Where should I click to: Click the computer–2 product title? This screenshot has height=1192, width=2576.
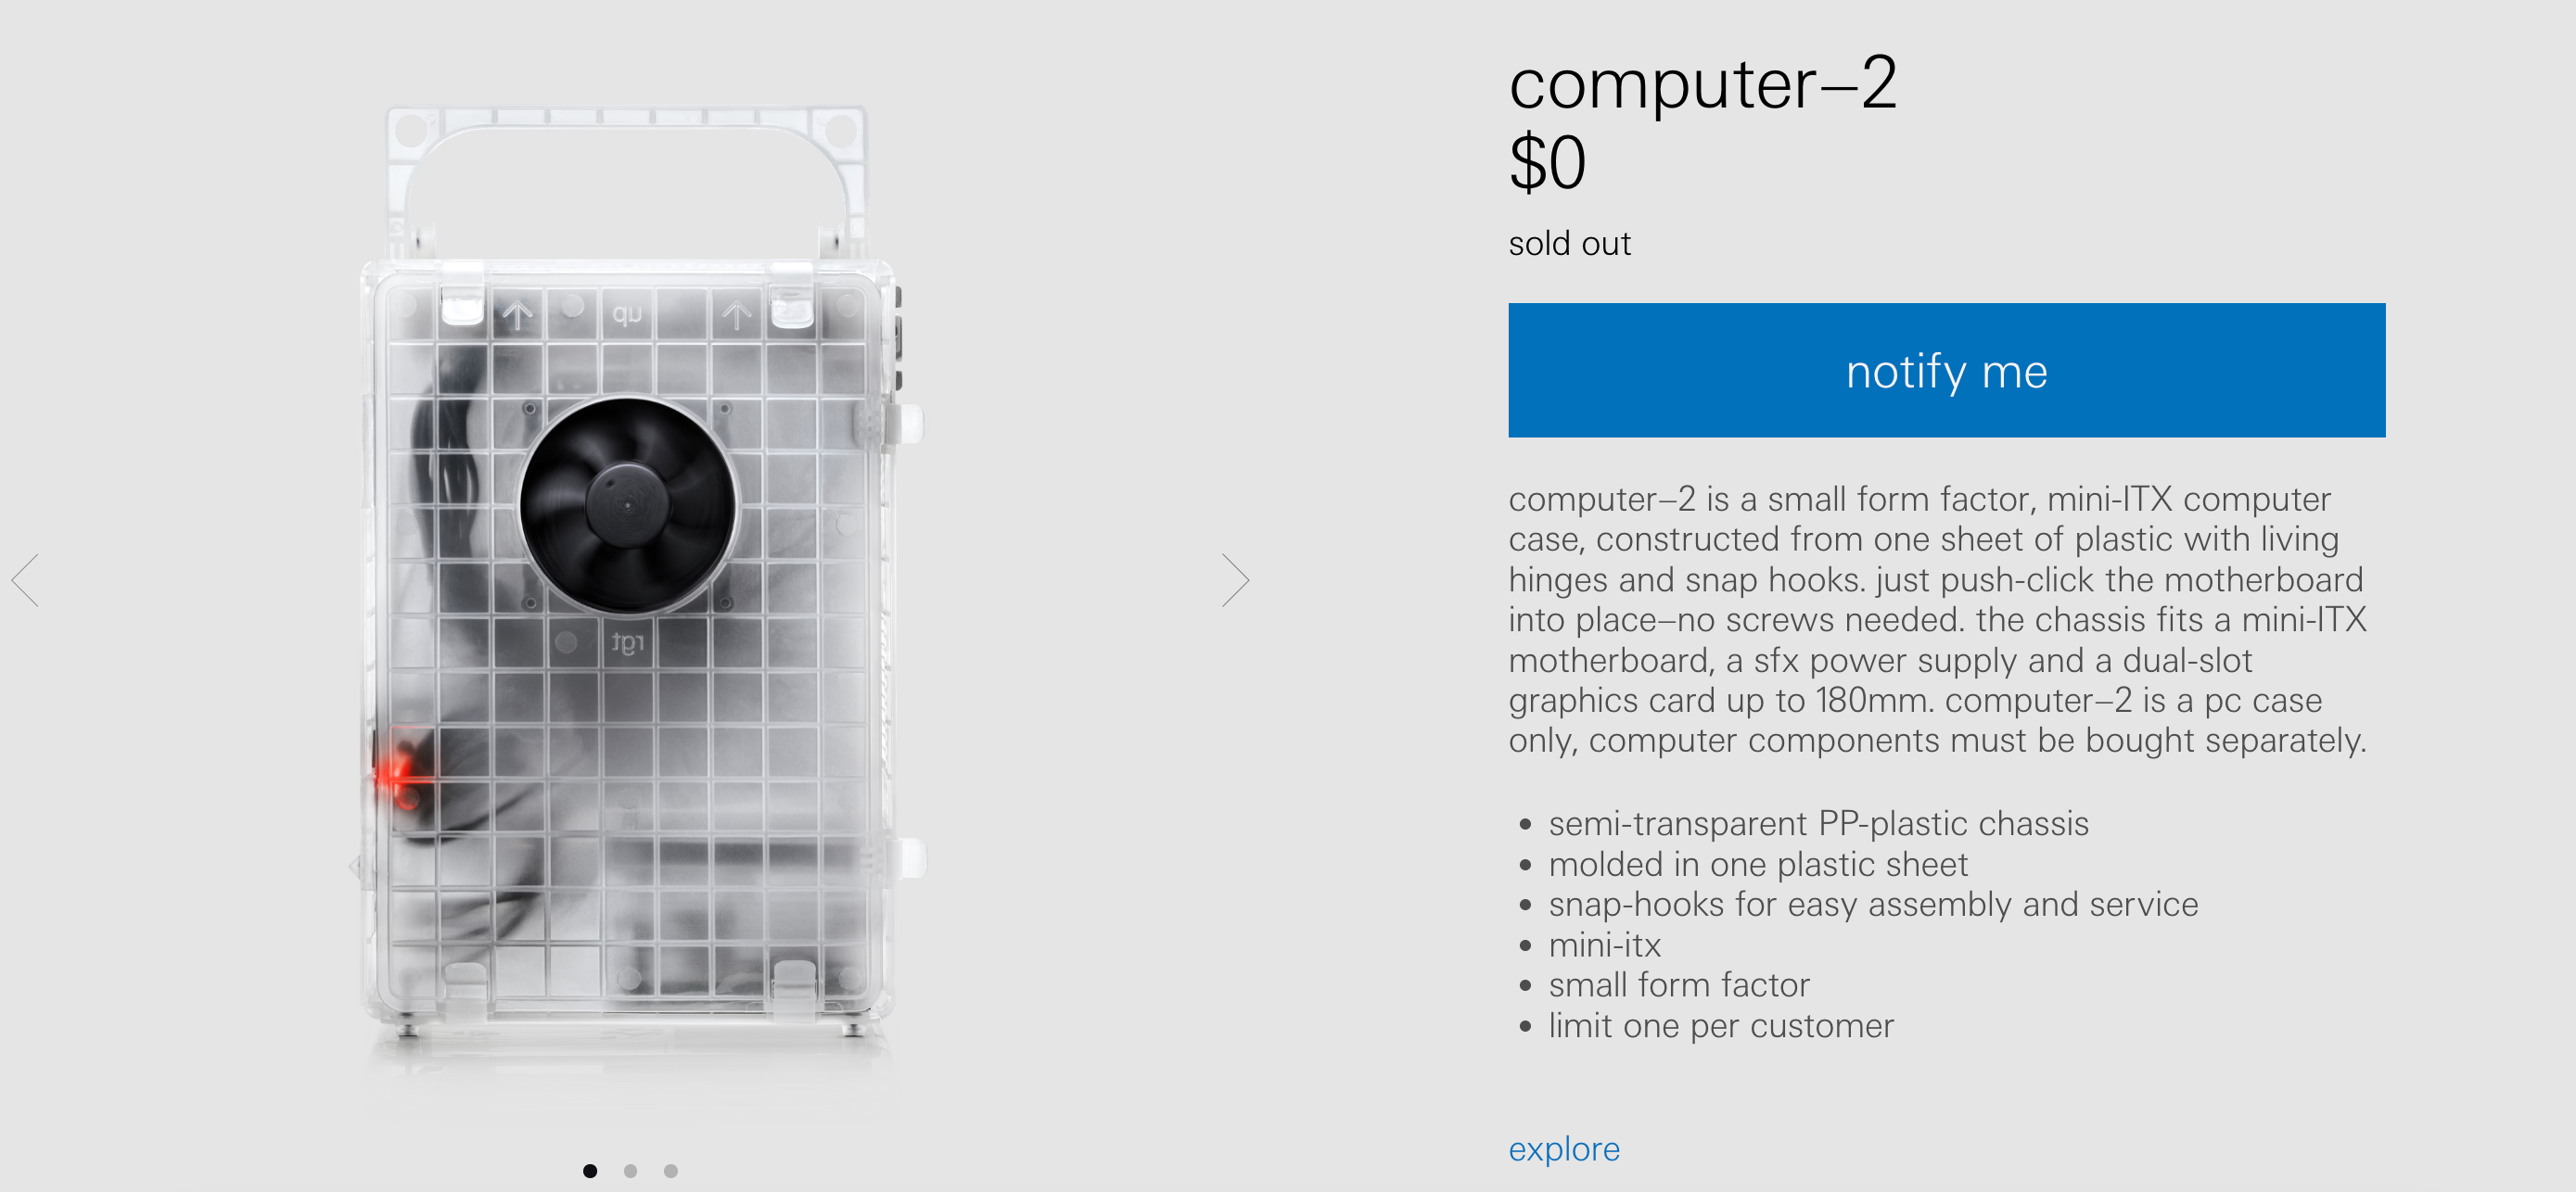click(1702, 83)
